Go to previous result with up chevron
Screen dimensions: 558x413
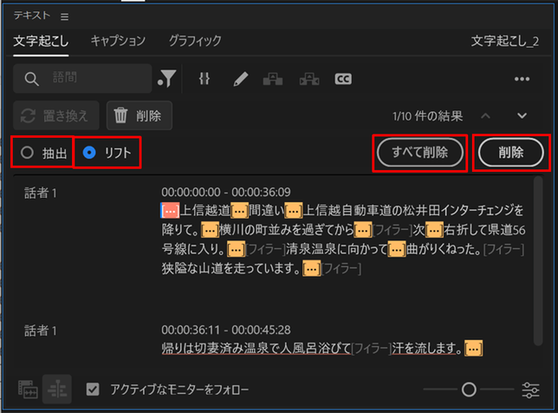[x=485, y=115]
